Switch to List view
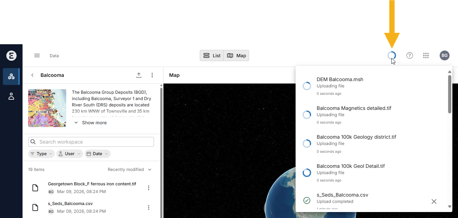The width and height of the screenshot is (458, 218). pos(212,55)
